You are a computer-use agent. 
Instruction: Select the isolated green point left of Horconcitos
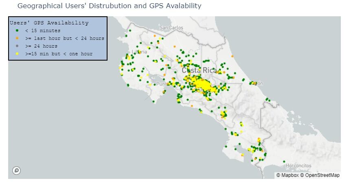(284, 161)
